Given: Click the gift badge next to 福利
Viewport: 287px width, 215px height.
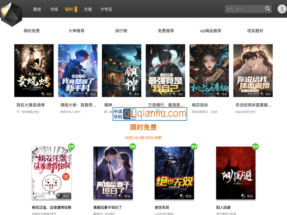Looking at the screenshot, I should tap(76, 9).
